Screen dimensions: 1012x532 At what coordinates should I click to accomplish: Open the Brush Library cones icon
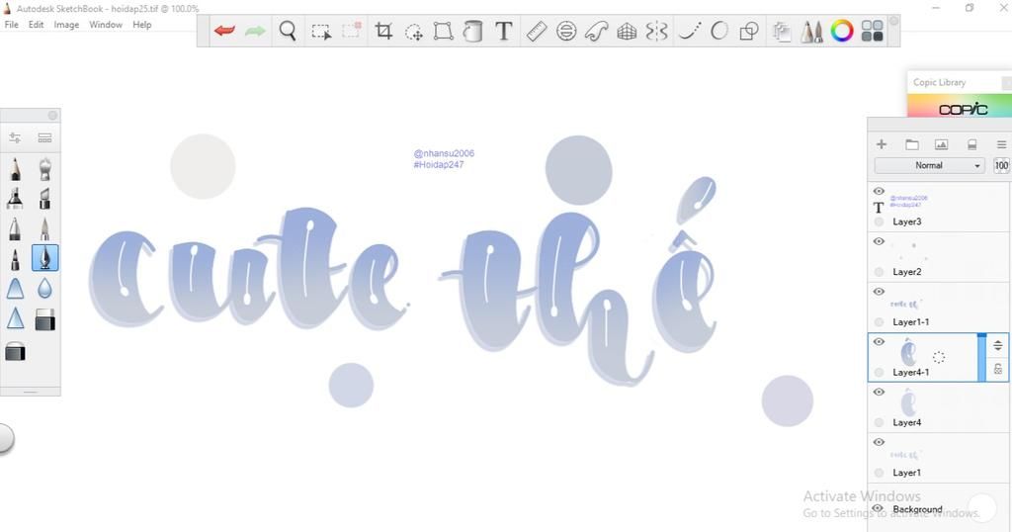[811, 31]
